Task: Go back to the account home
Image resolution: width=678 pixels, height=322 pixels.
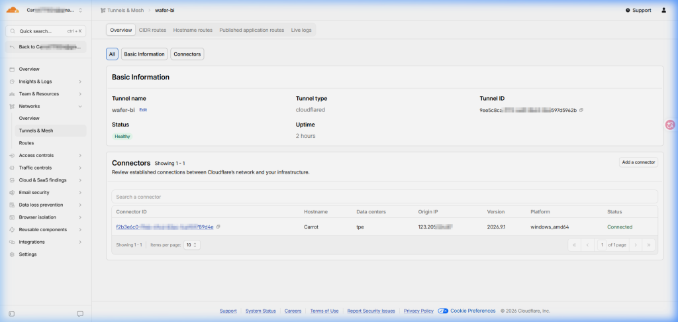Action: [46, 47]
